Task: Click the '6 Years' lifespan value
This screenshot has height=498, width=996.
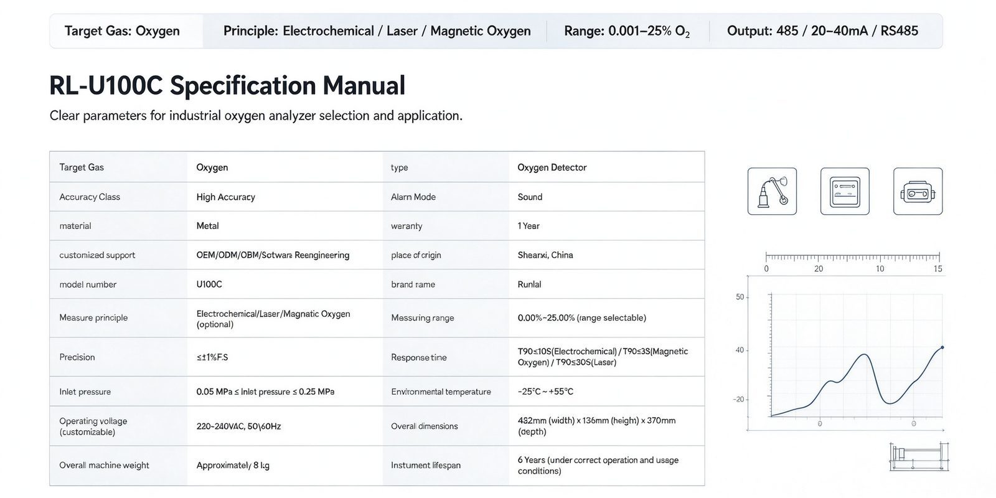Action: pos(598,465)
